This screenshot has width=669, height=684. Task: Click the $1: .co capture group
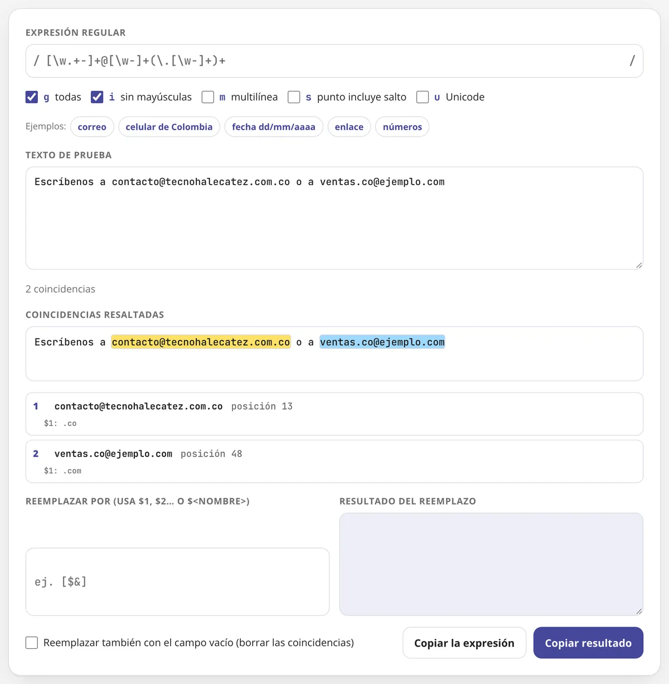point(60,424)
